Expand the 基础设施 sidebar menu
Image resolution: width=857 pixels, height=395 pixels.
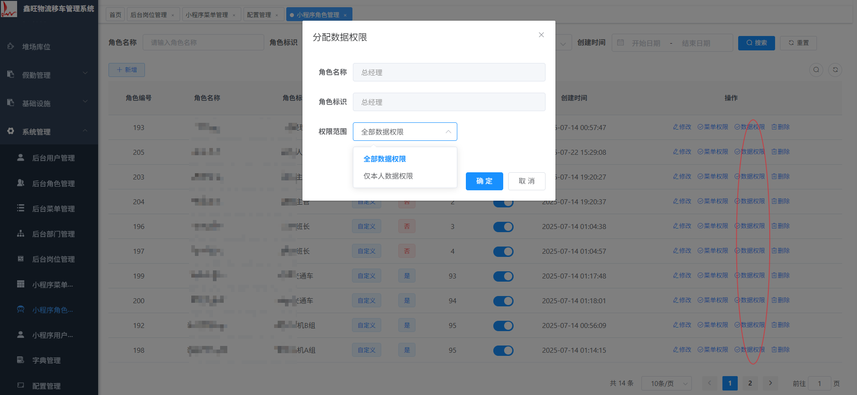pyautogui.click(x=49, y=103)
